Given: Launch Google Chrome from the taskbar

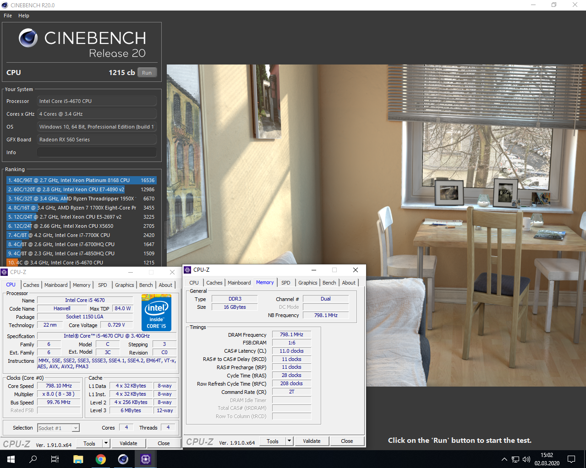Looking at the screenshot, I should 101,459.
